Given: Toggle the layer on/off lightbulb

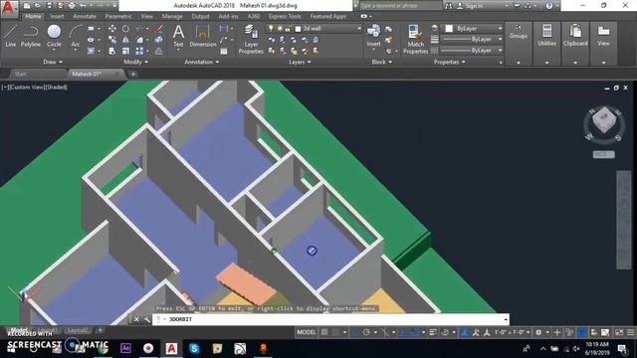Looking at the screenshot, I should [x=271, y=29].
